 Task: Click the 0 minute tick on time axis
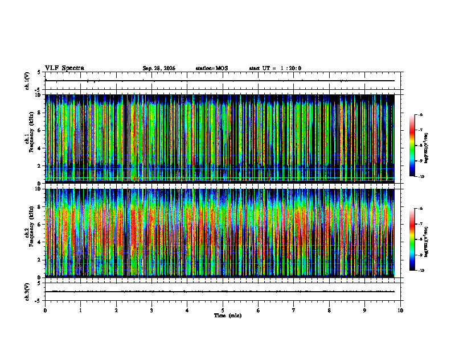[45, 310]
